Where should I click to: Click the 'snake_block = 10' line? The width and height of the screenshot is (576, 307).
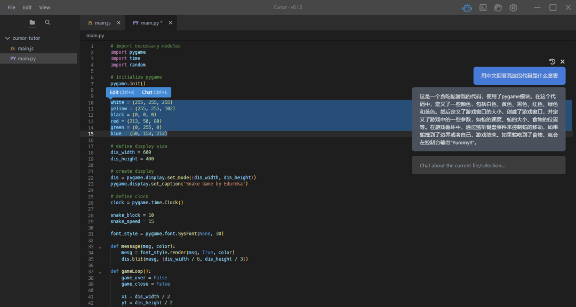(132, 215)
